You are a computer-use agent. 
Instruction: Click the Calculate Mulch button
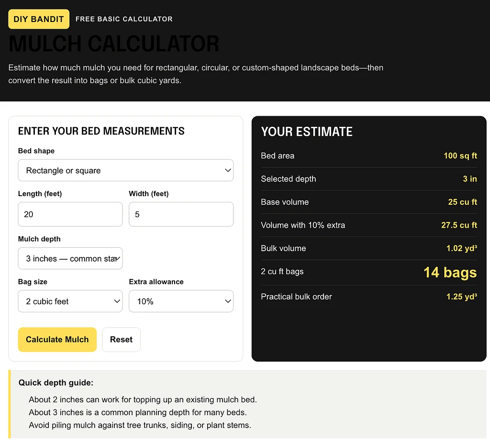click(57, 340)
